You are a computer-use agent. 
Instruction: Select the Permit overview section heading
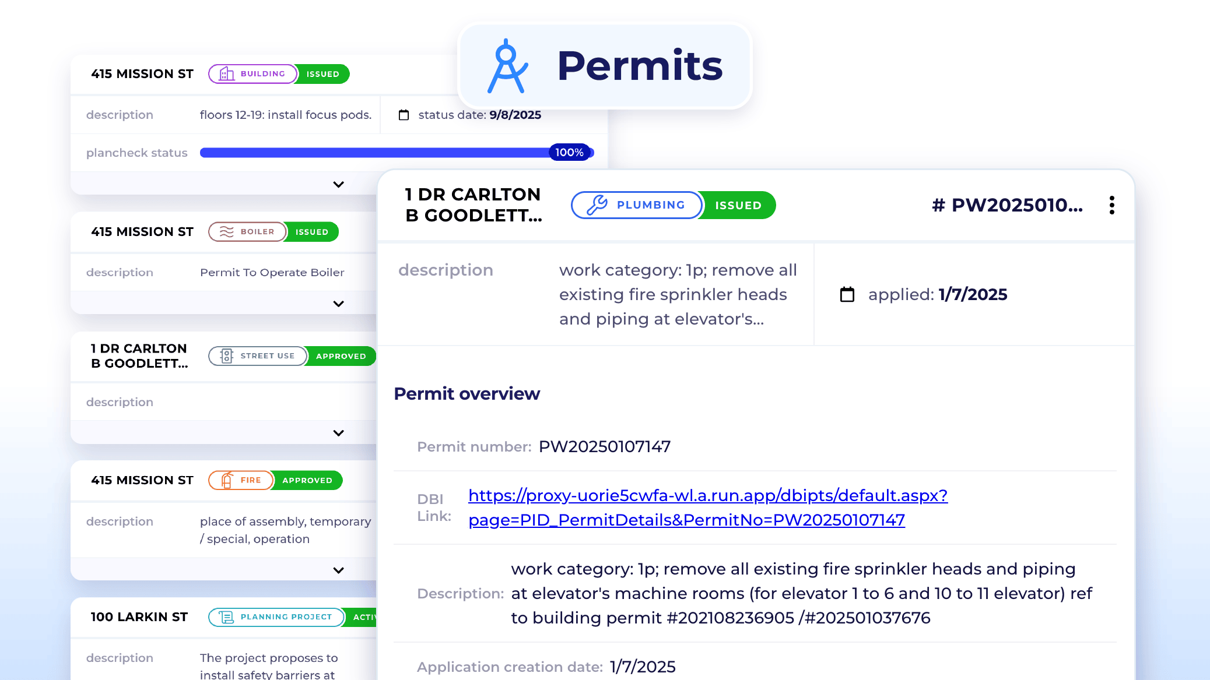pos(467,394)
